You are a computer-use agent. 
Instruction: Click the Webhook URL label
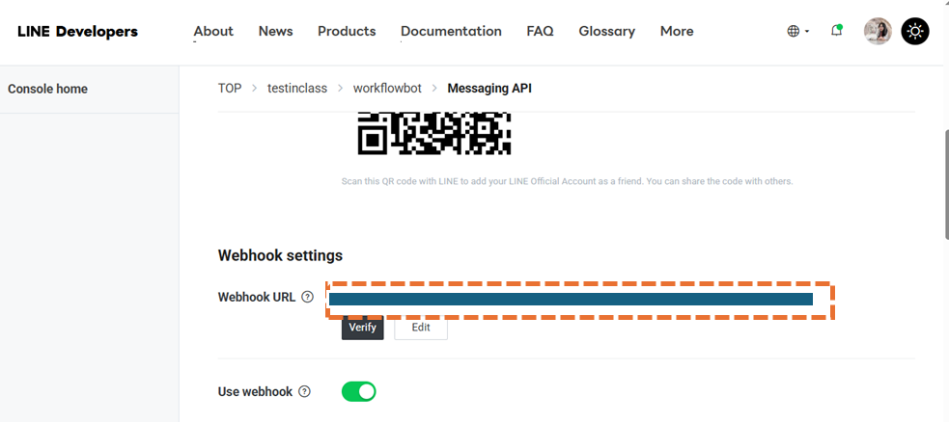tap(257, 297)
